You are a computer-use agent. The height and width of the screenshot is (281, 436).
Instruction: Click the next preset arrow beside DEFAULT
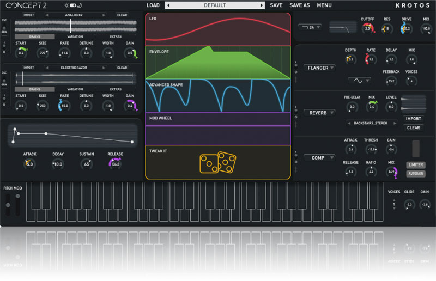coord(262,5)
